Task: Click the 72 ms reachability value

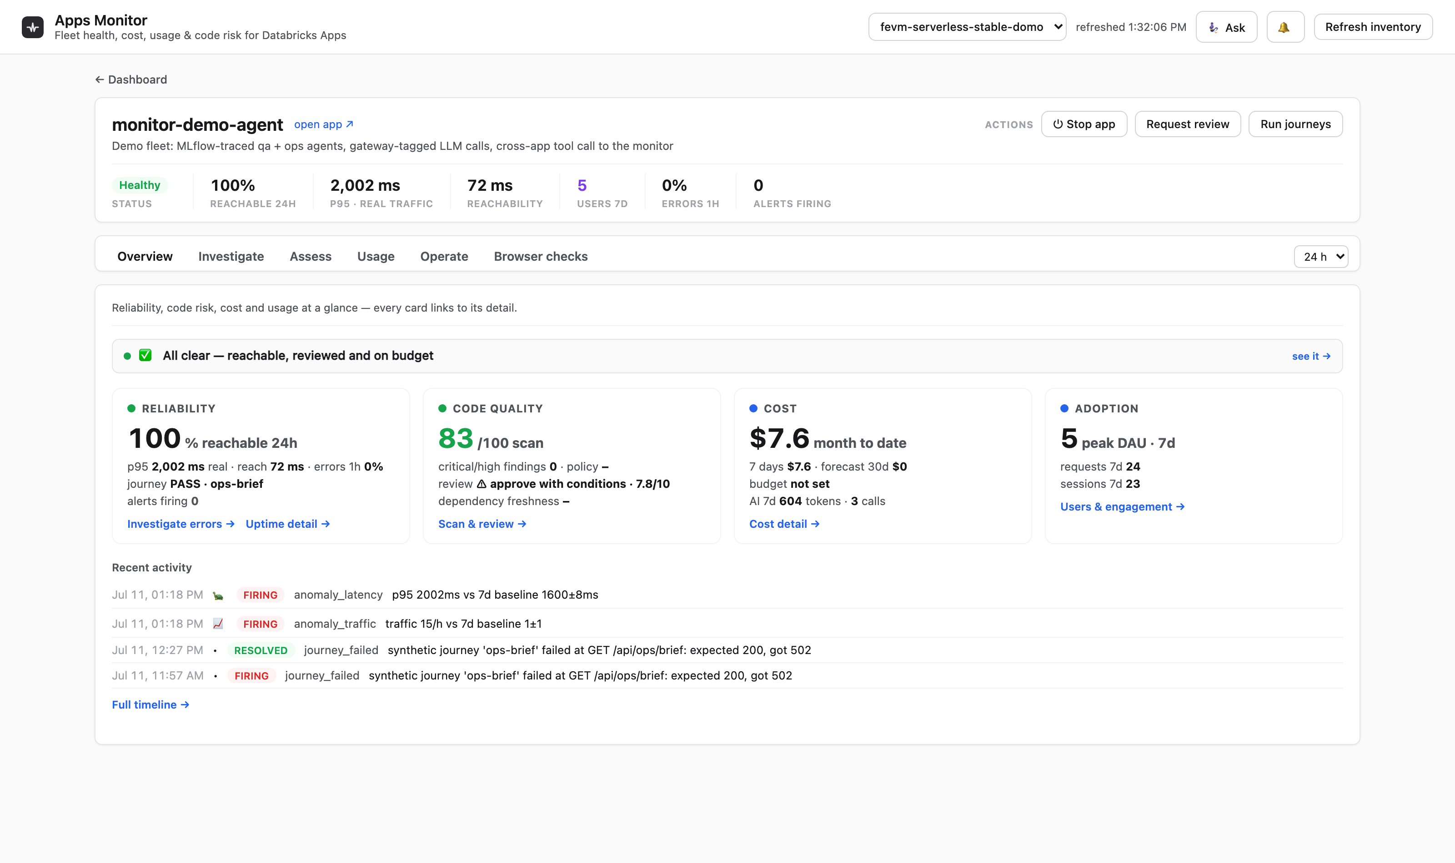Action: pyautogui.click(x=490, y=185)
